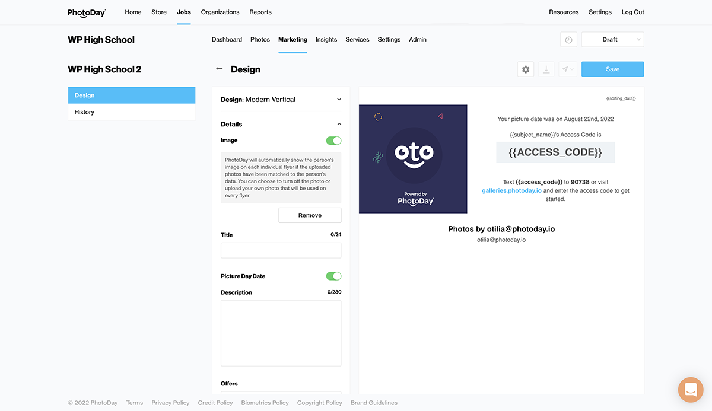Open Organizations in top navigation
Image resolution: width=712 pixels, height=411 pixels.
(220, 12)
